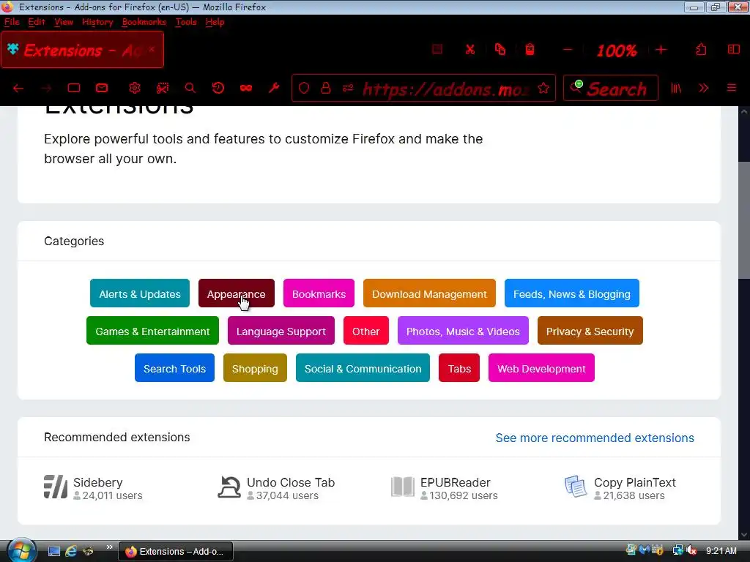Click the Paste clipboard icon
Screen dimensions: 750x562
(x=530, y=49)
